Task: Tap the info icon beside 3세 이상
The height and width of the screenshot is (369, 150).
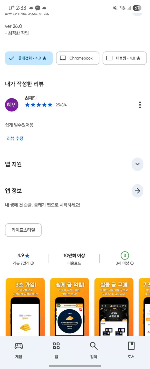Action: point(132,263)
